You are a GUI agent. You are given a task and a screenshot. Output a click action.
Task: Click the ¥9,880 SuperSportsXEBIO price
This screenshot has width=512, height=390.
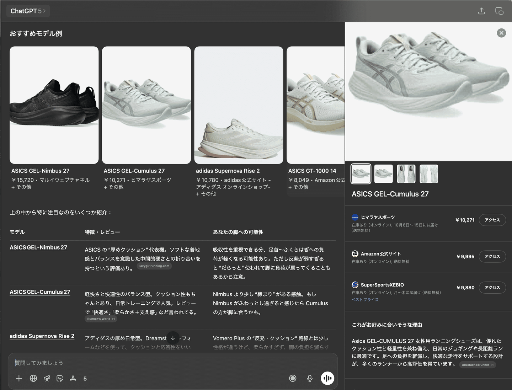(x=465, y=288)
